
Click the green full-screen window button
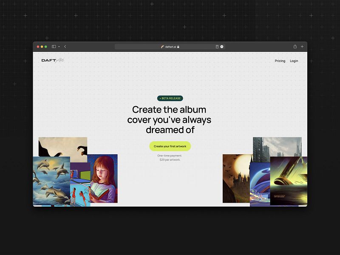[x=46, y=47]
